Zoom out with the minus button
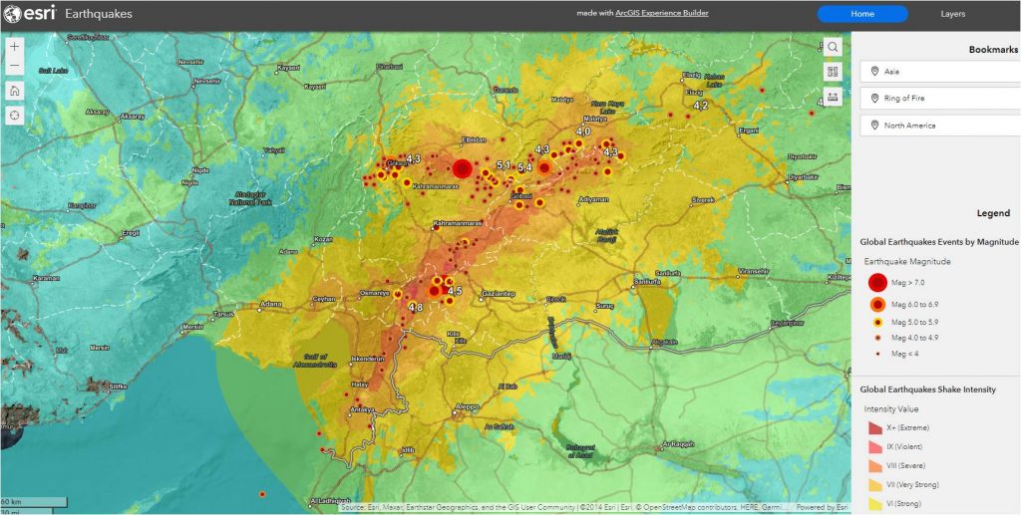Screen dimensions: 1021x515 15,67
